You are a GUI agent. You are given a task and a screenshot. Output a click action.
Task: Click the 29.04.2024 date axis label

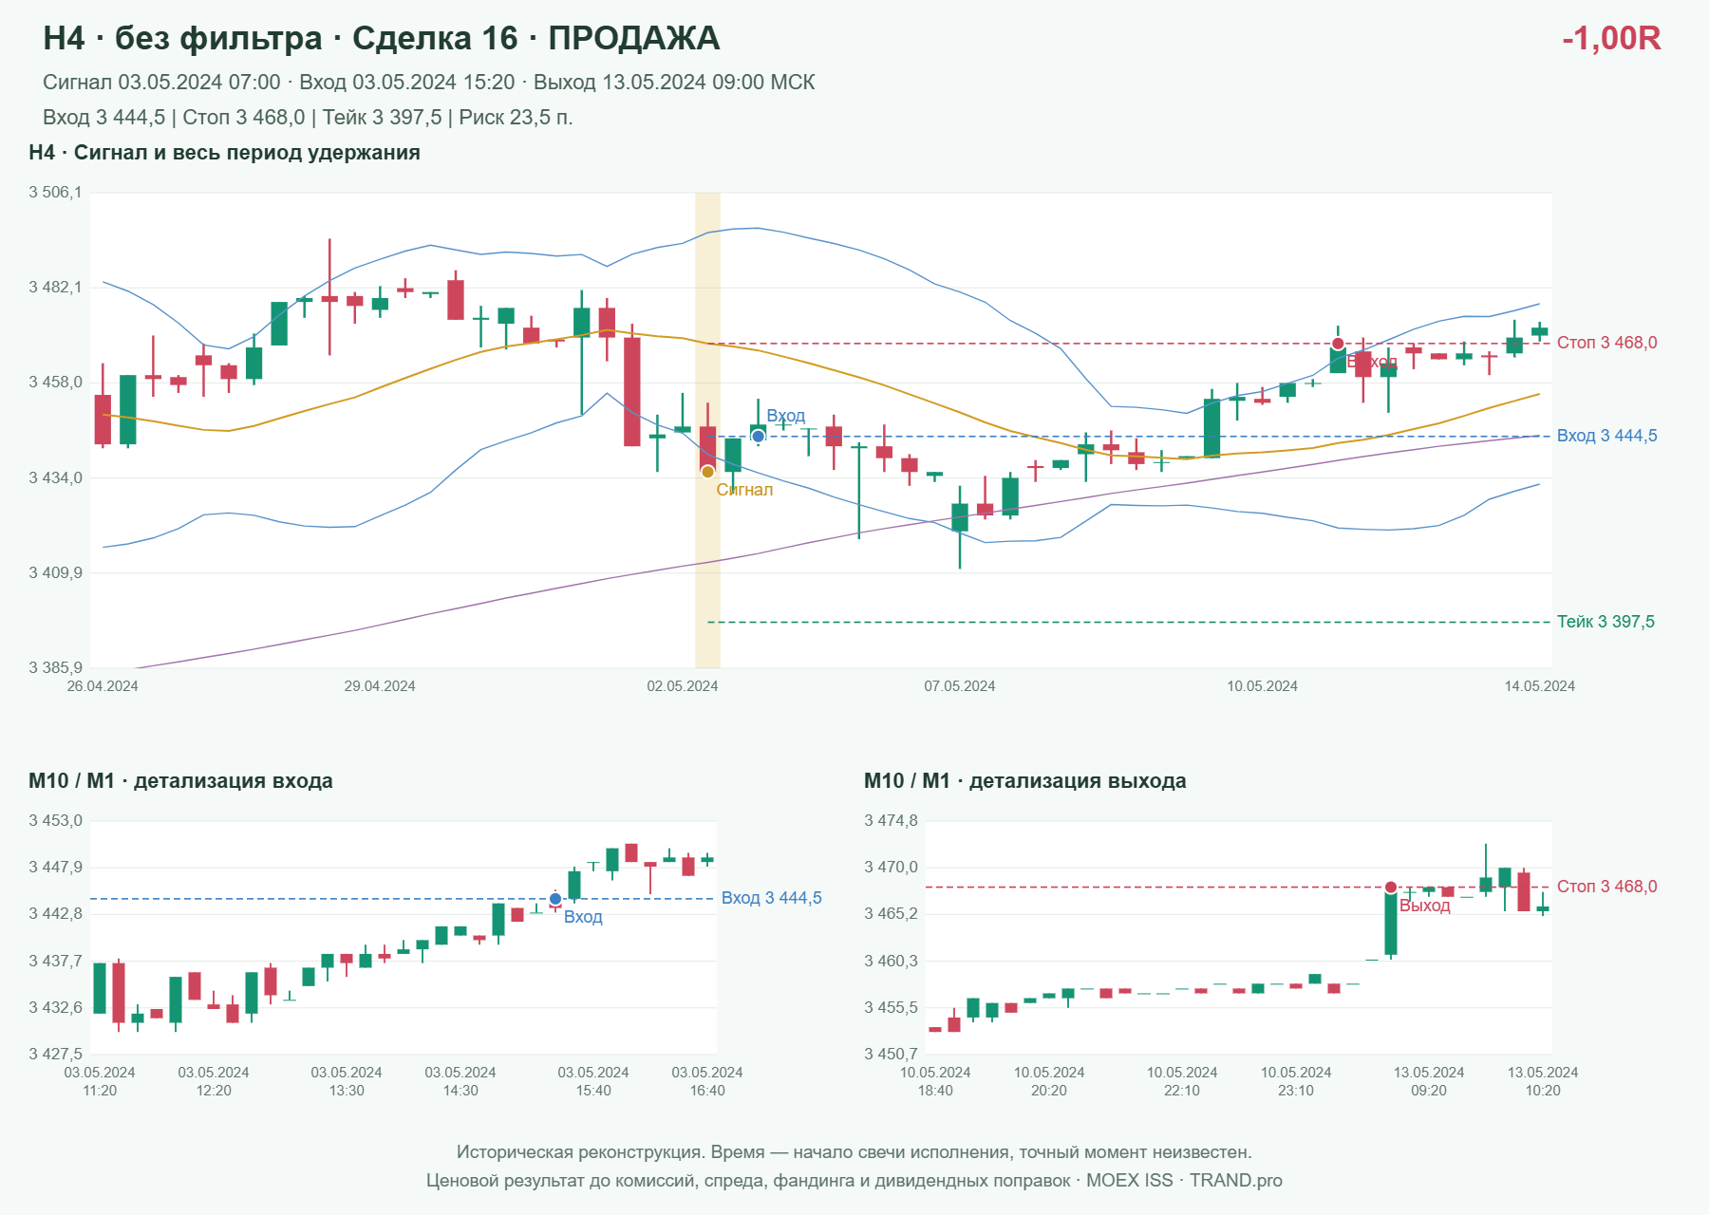click(x=380, y=686)
